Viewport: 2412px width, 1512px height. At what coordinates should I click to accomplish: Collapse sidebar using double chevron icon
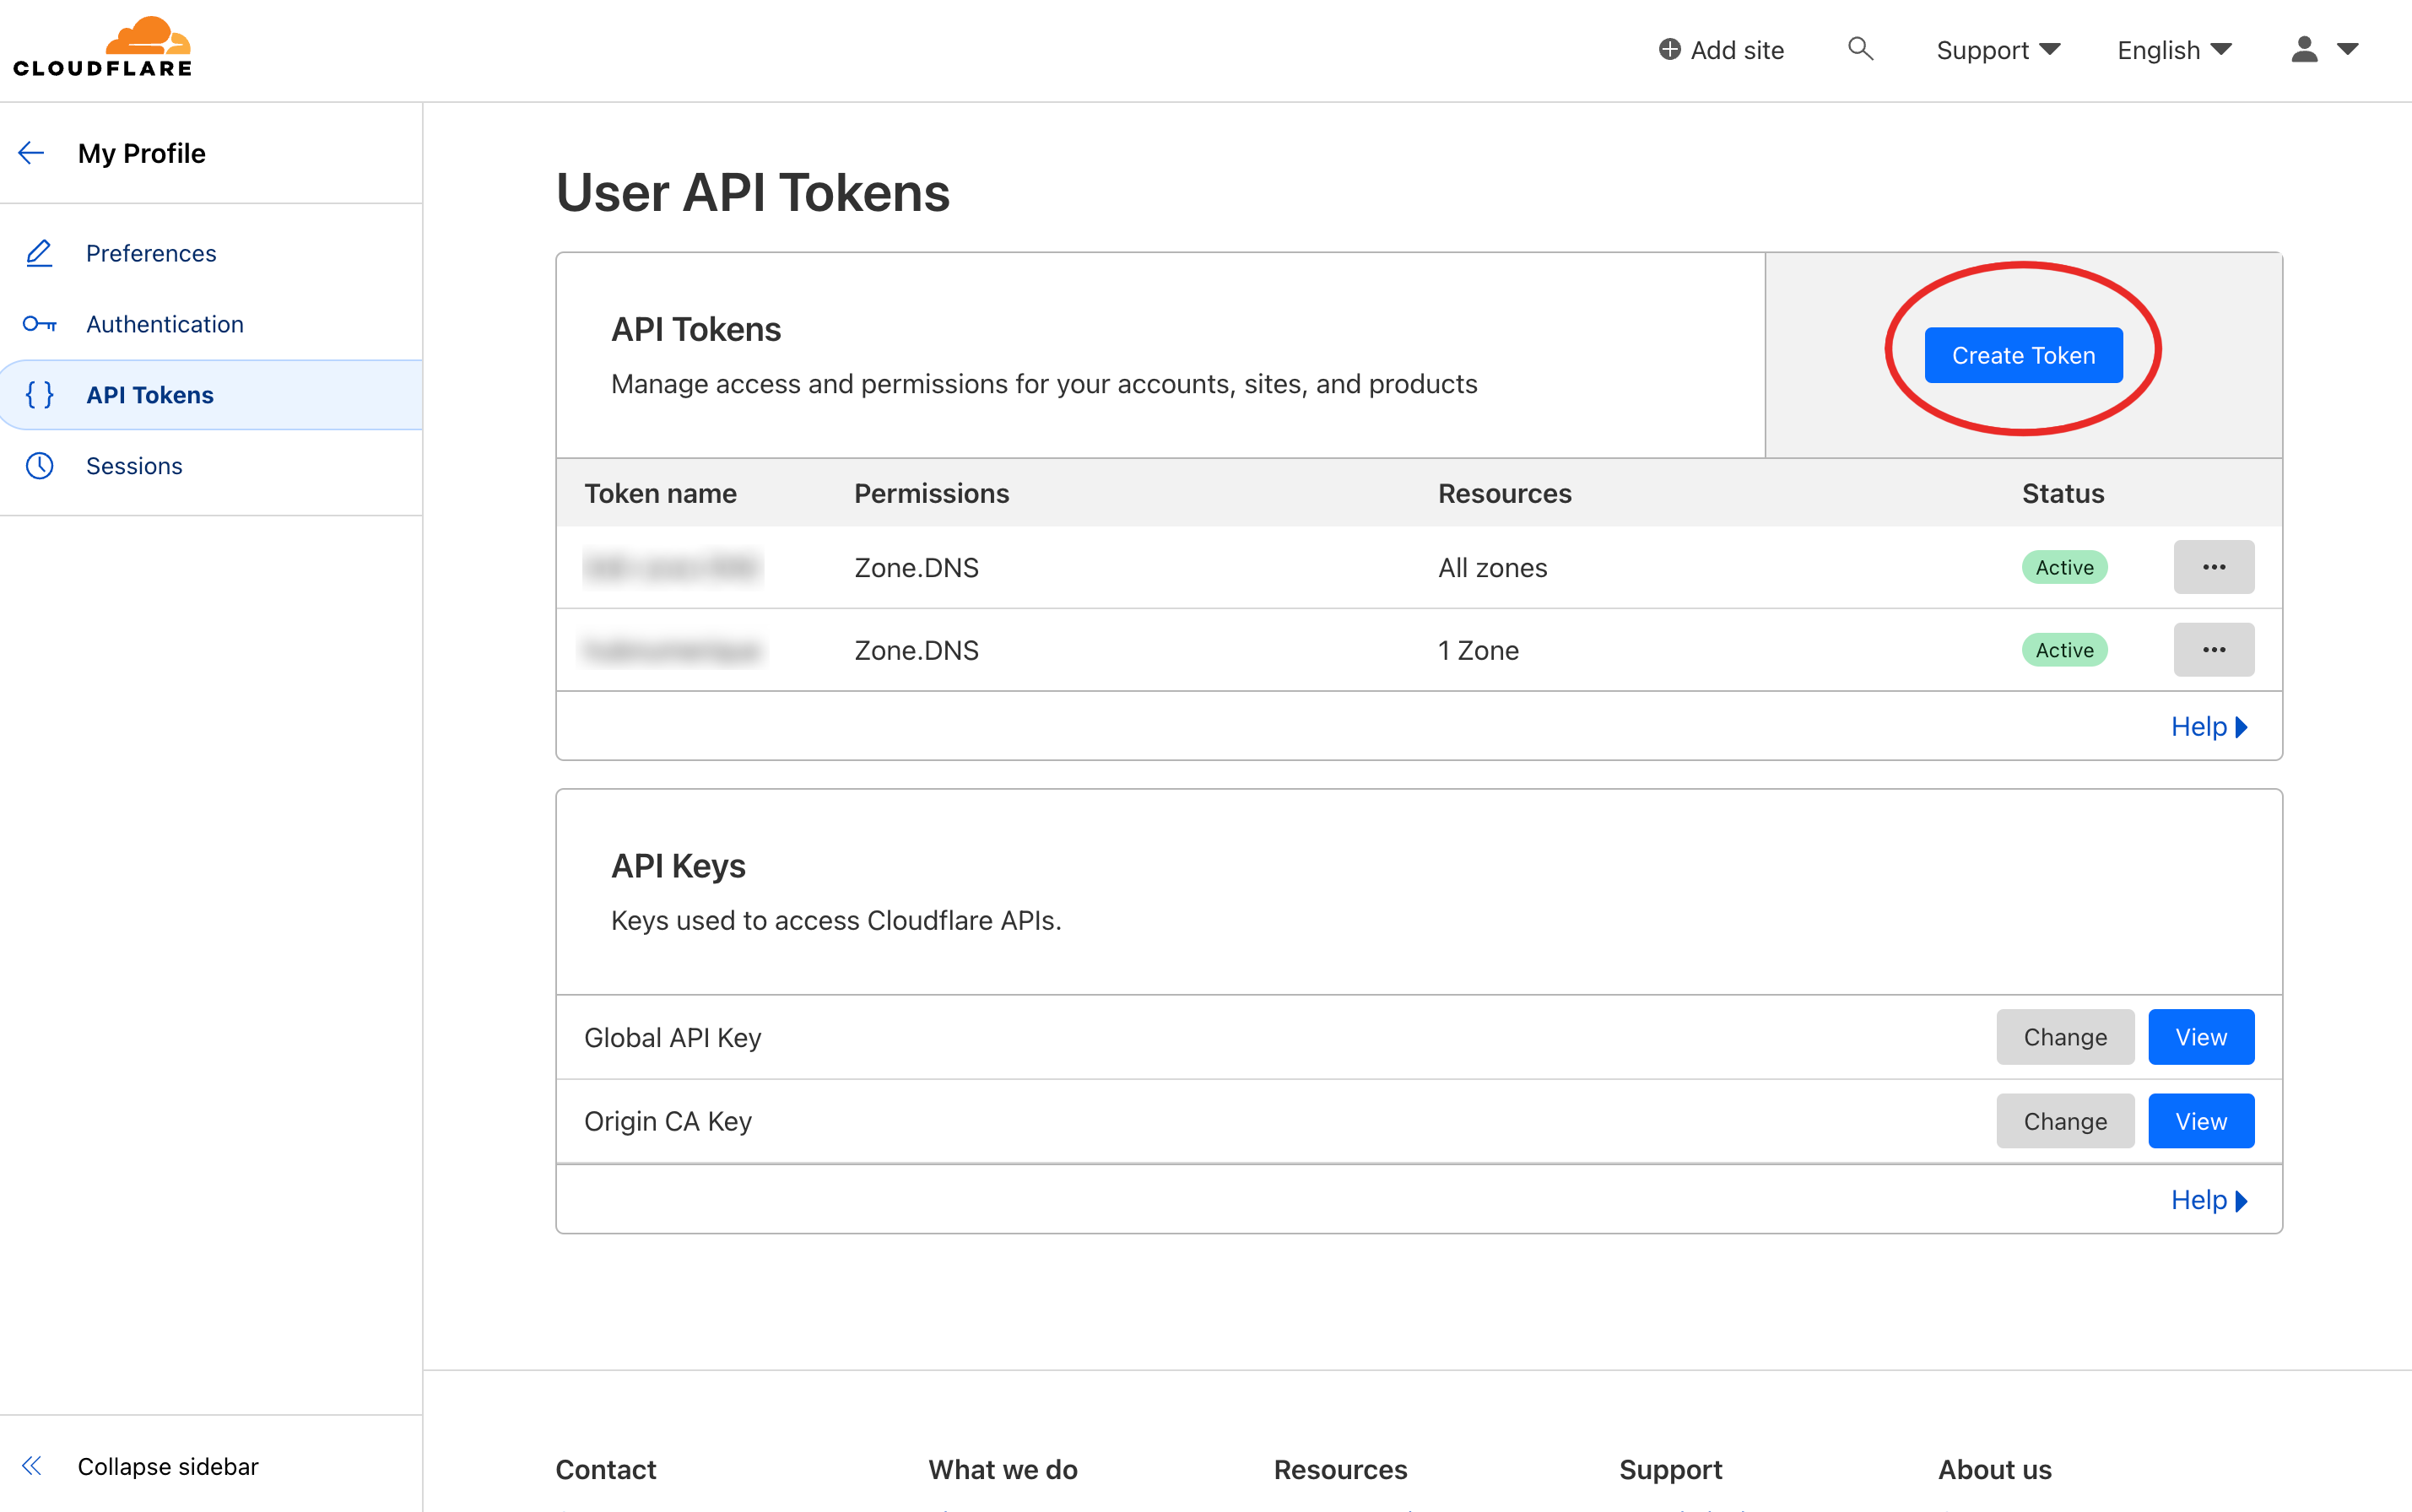pyautogui.click(x=32, y=1466)
